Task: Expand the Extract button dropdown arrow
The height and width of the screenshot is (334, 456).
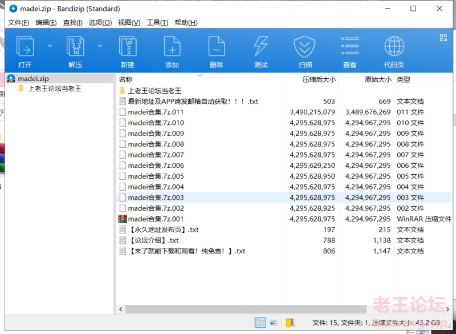Action: coord(100,46)
